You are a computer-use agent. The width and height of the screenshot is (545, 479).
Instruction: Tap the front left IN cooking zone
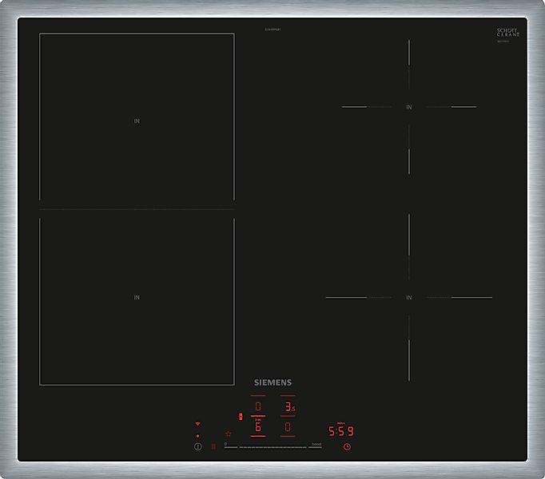click(137, 298)
